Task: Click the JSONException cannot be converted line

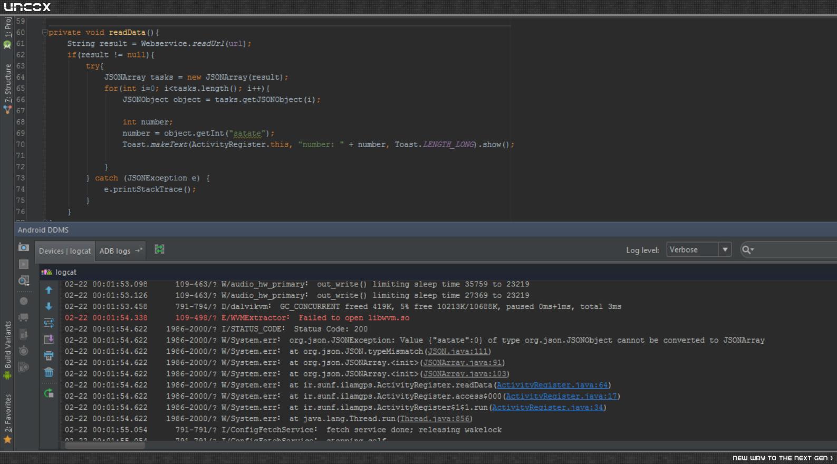Action: (415, 340)
